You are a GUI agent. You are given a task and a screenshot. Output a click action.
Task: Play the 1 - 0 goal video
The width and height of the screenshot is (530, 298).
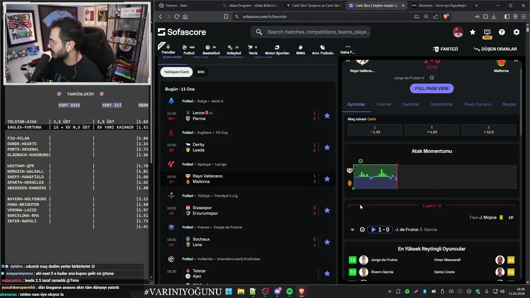380,229
